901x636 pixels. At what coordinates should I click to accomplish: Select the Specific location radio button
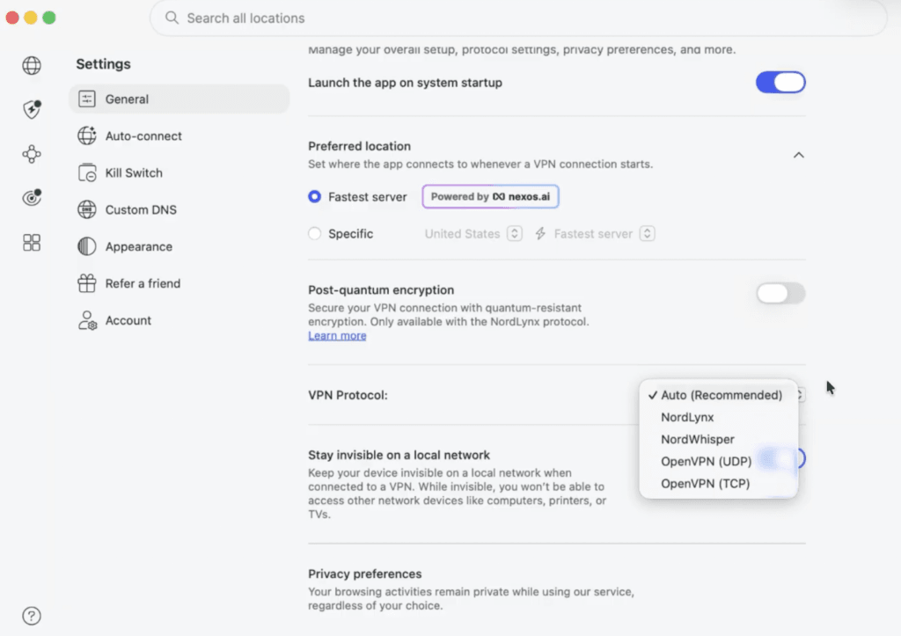(x=314, y=233)
